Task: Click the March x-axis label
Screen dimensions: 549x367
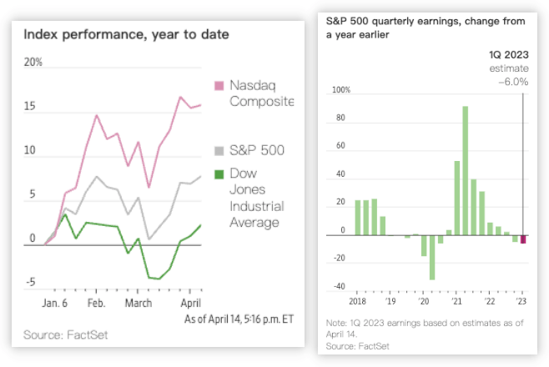Action: (x=139, y=303)
